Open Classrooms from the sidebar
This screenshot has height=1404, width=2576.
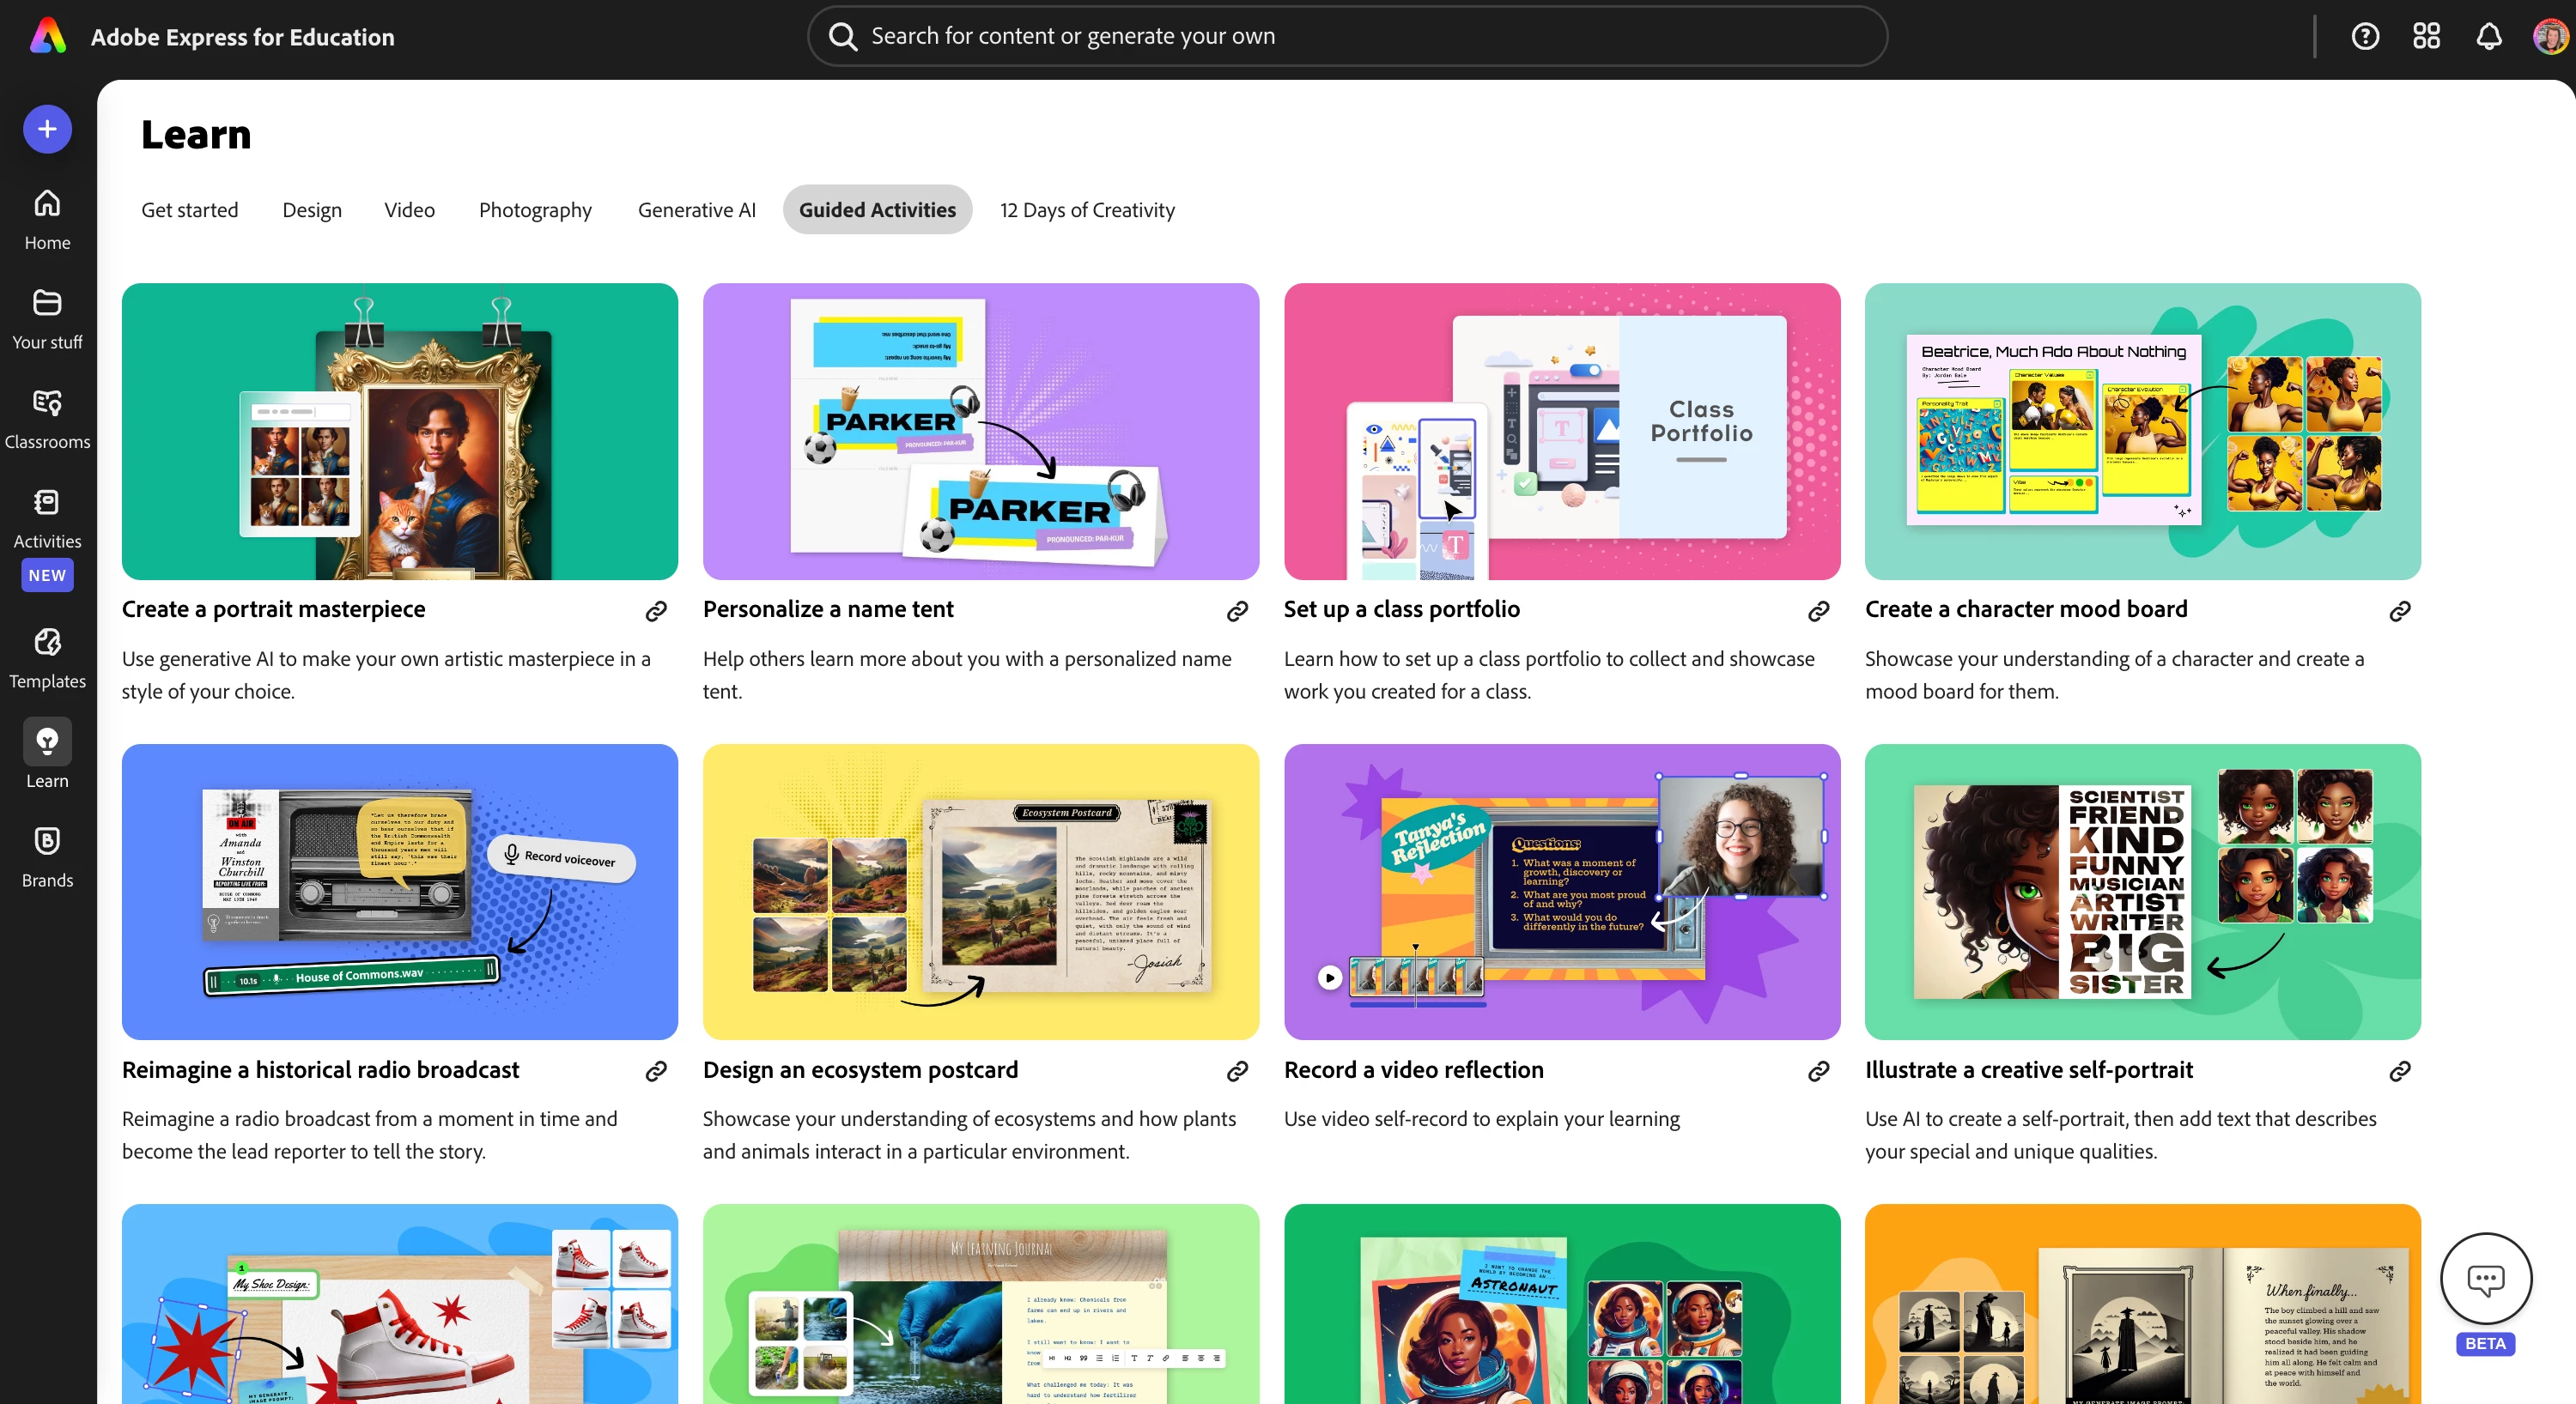47,418
